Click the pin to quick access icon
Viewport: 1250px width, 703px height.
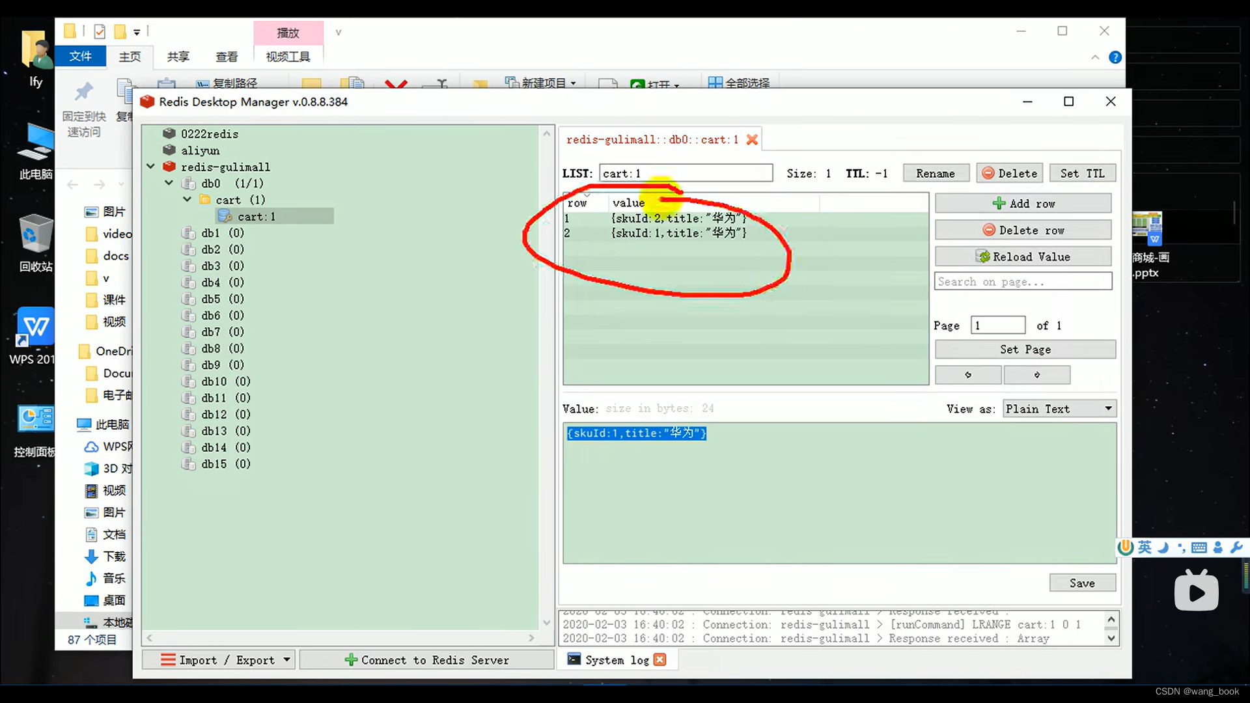pos(84,92)
